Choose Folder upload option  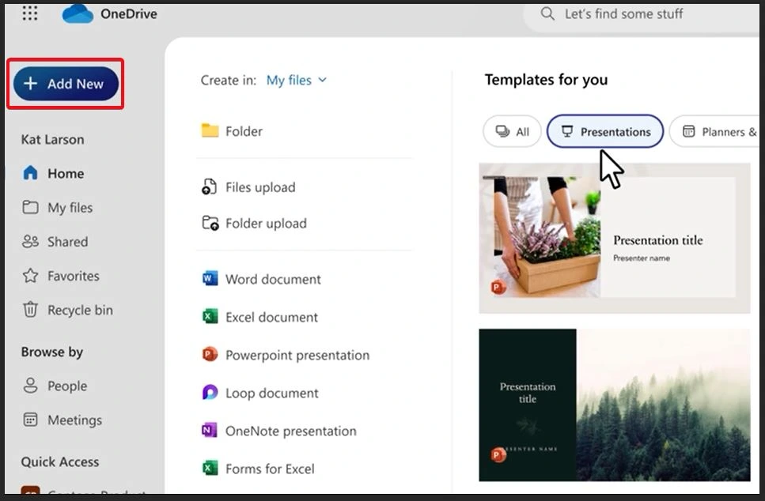pyautogui.click(x=254, y=223)
